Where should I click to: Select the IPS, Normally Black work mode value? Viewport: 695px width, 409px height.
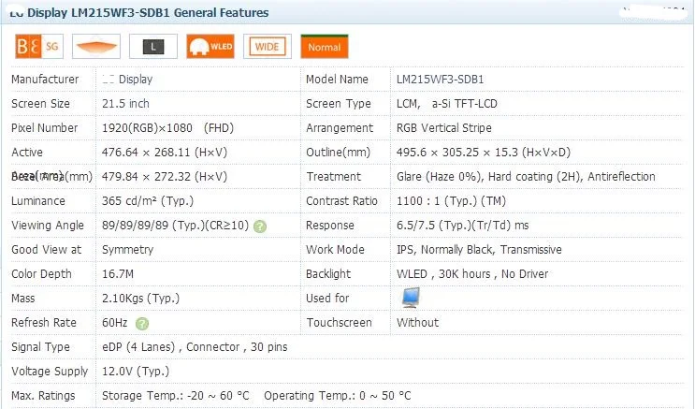point(479,250)
